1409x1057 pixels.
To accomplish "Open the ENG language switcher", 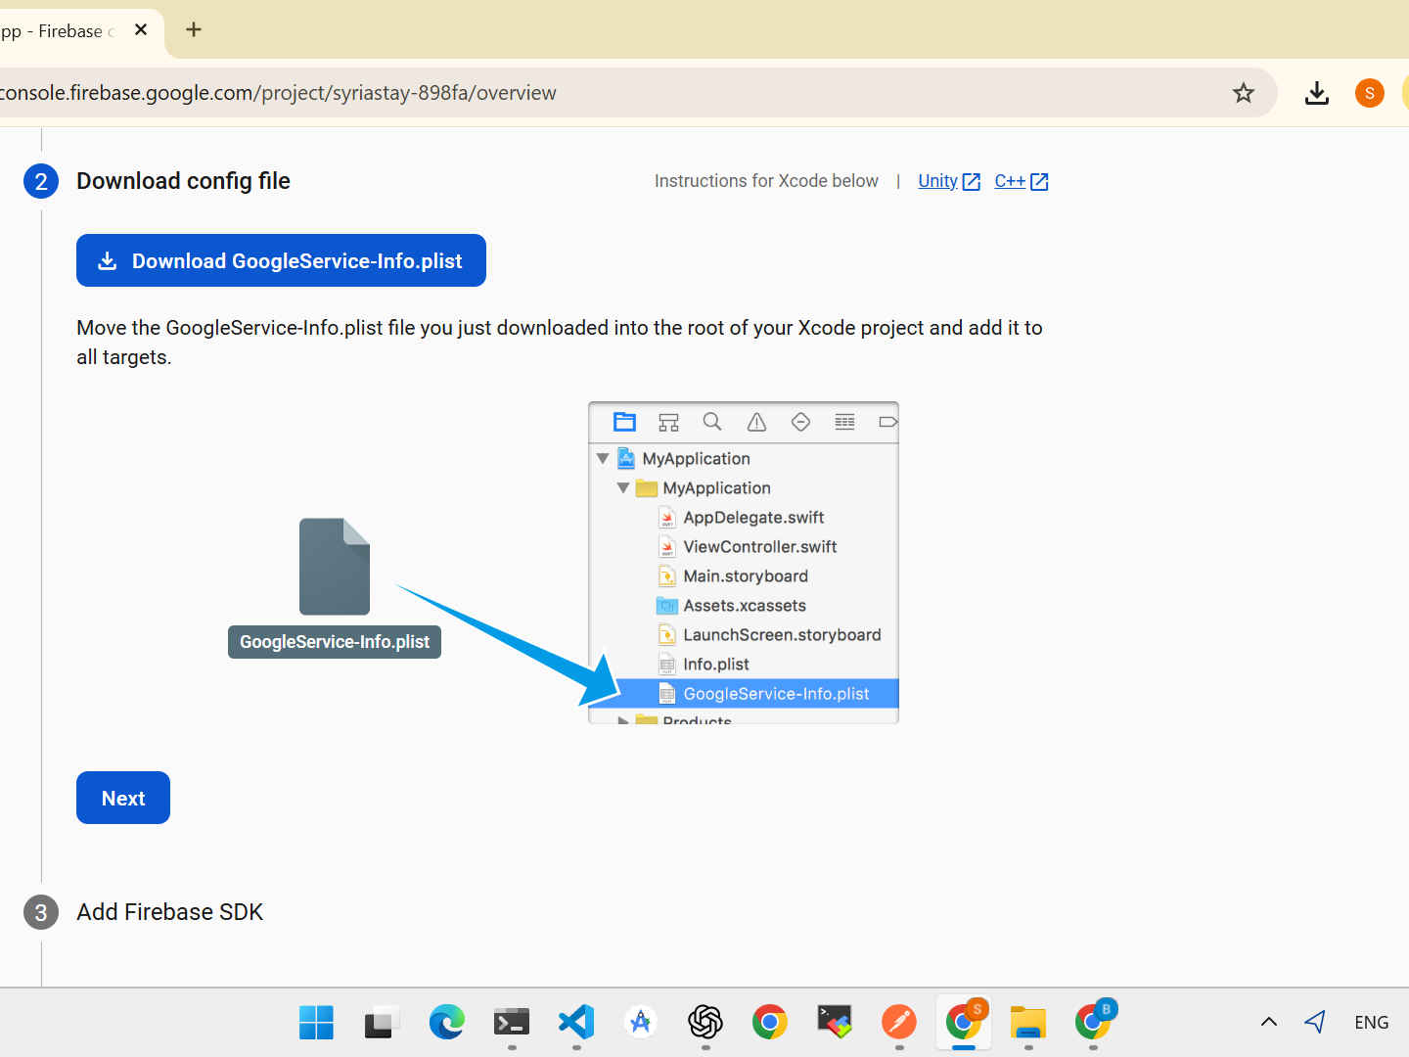I will click(1371, 1023).
